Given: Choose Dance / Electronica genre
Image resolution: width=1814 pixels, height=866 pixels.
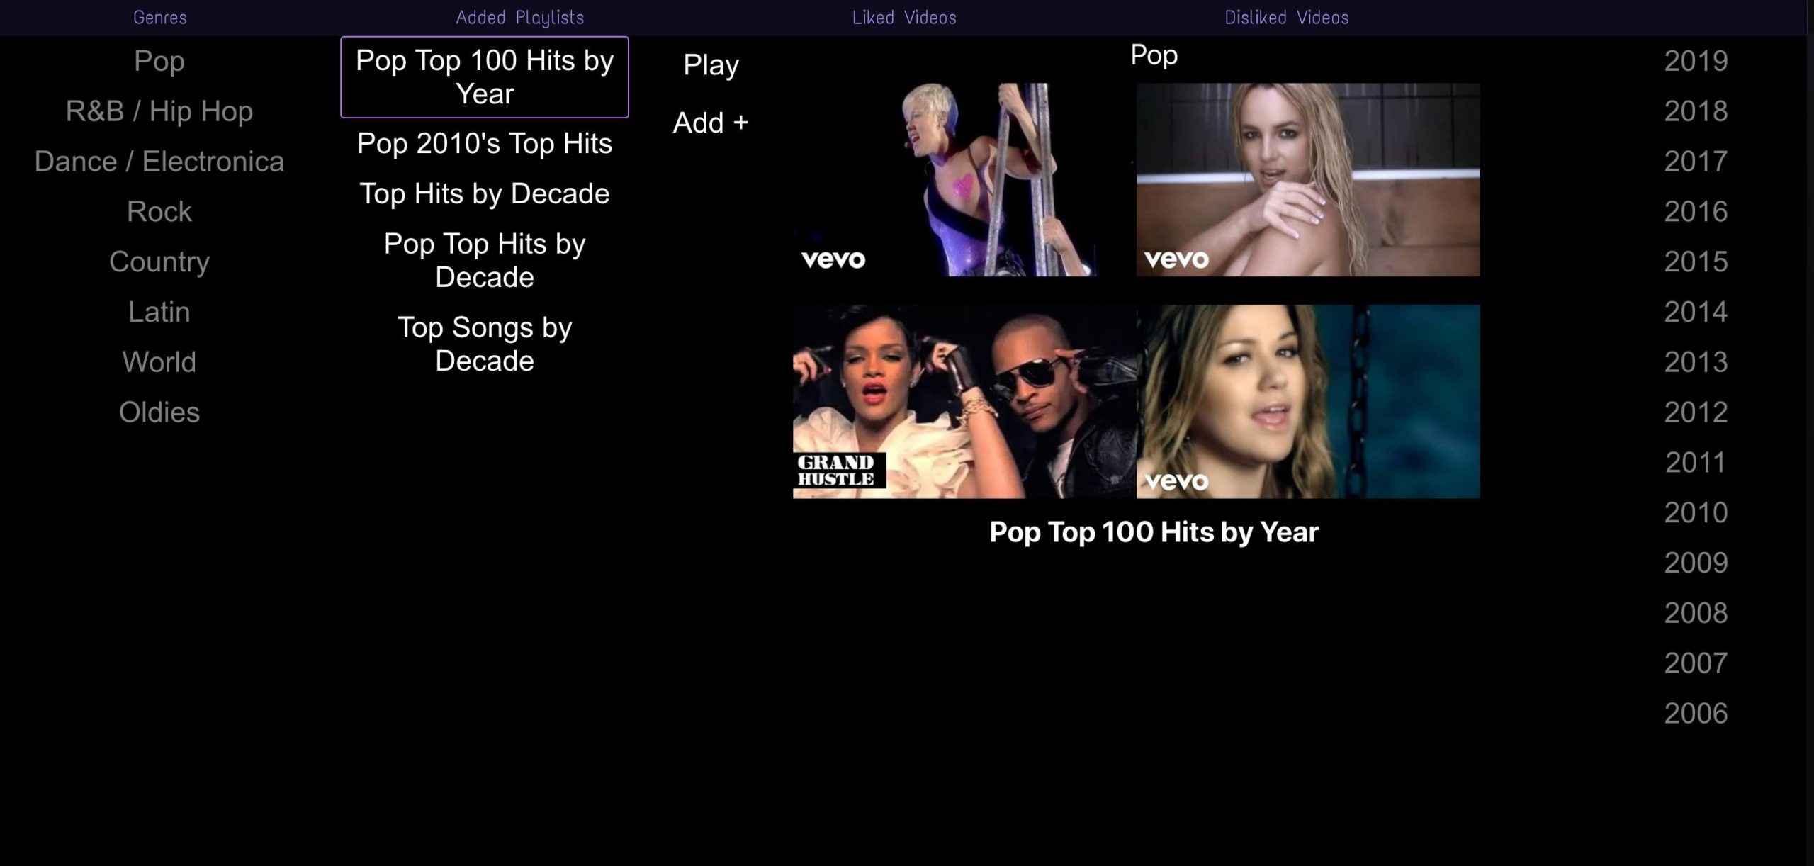Looking at the screenshot, I should coord(159,162).
